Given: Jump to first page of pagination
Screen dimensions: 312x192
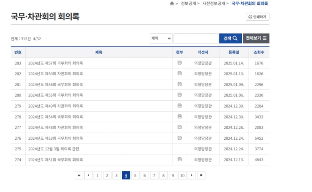Looking at the screenshot, I should tap(79, 175).
